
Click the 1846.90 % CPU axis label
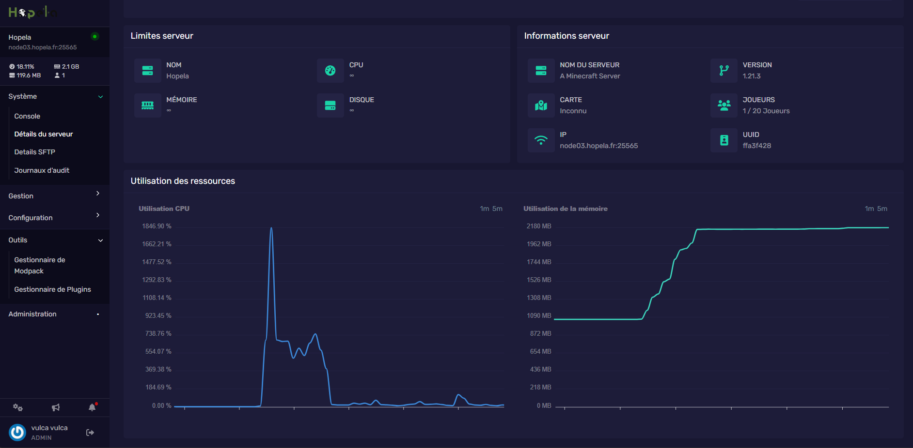coord(157,226)
